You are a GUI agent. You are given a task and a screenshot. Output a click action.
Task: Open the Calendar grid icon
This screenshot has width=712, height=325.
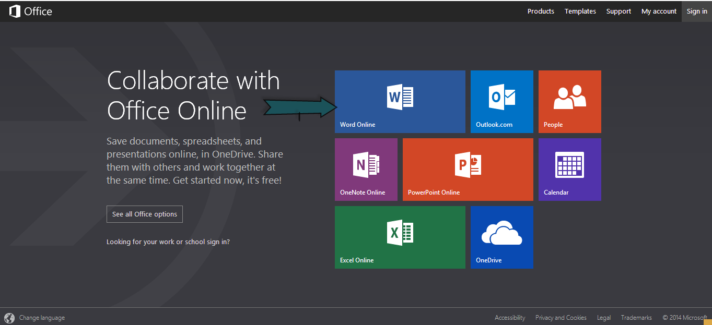[x=569, y=165]
